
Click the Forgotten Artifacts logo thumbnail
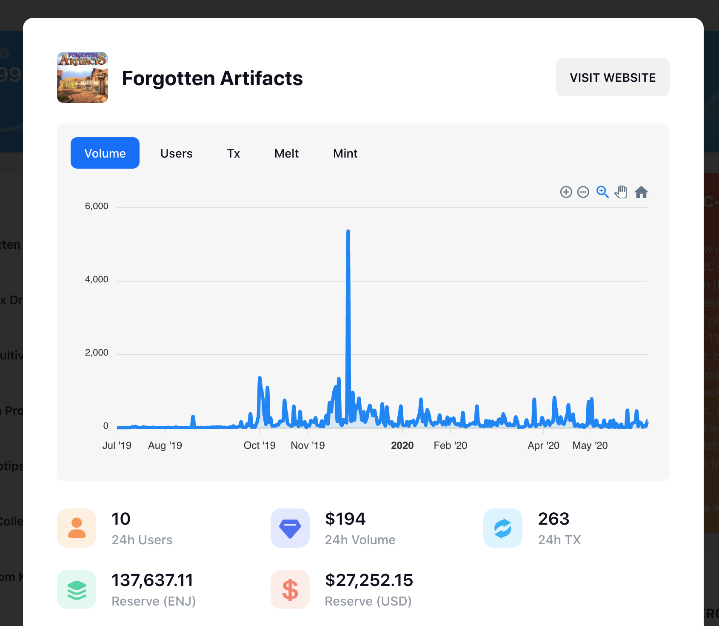(82, 77)
